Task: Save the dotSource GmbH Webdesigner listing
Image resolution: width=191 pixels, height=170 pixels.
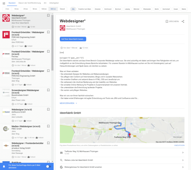Action: coord(48,109)
